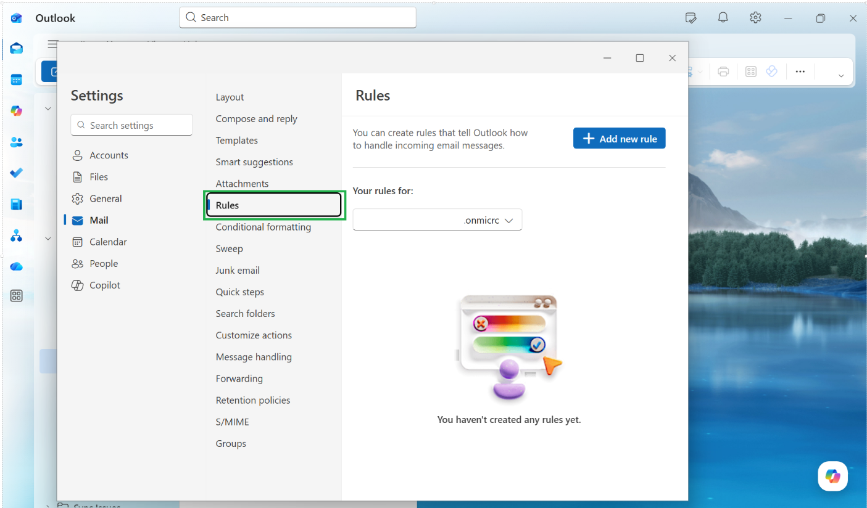Viewport: 867px width, 508px height.
Task: Toggle the hamburger navigation pane button
Action: click(53, 44)
